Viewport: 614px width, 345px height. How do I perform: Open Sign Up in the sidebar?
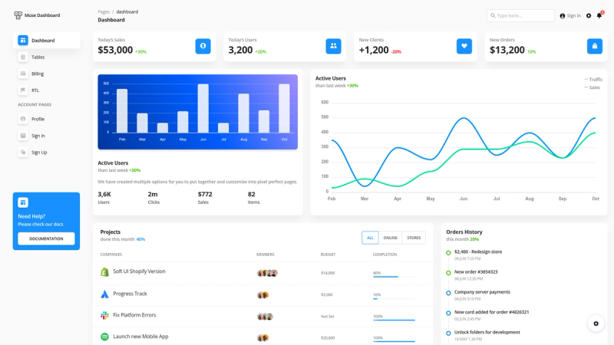(x=46, y=152)
